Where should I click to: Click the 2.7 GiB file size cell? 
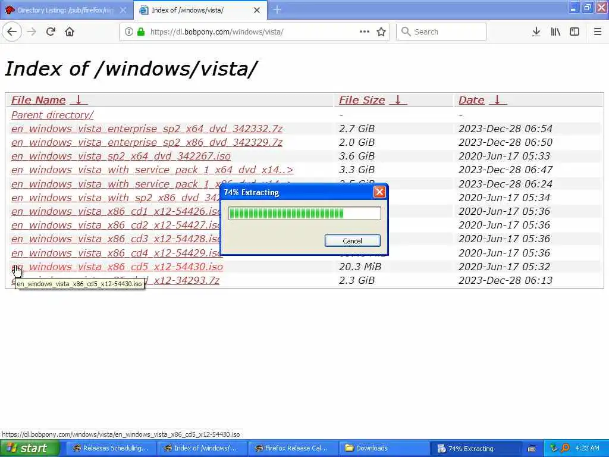click(357, 129)
